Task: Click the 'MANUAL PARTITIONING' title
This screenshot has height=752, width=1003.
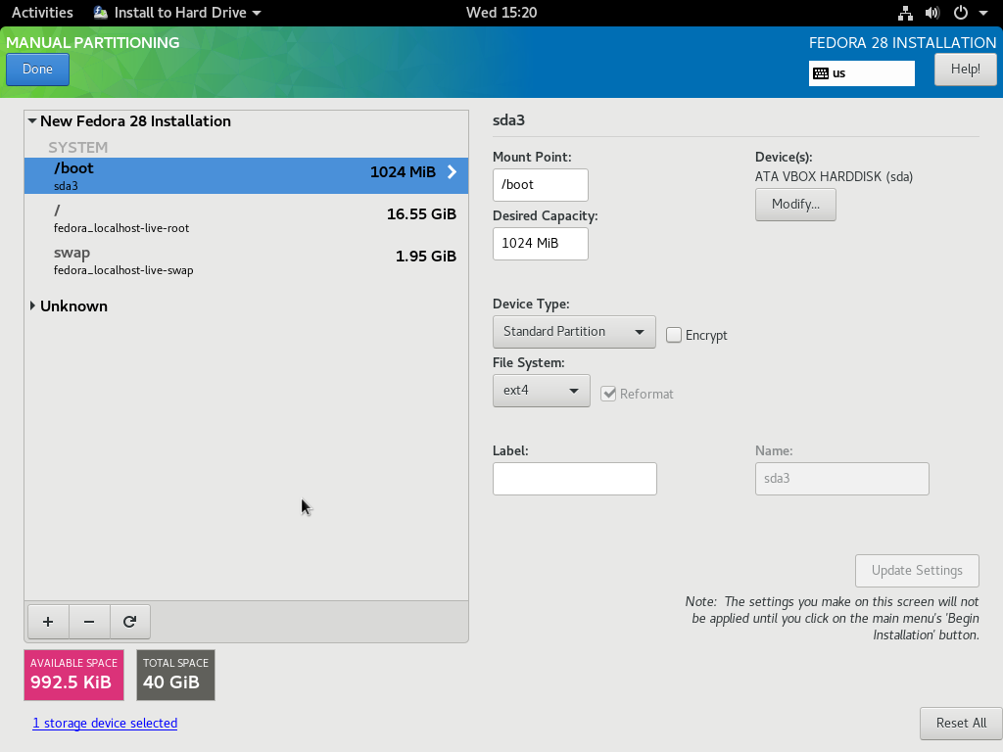Action: pyautogui.click(x=93, y=43)
